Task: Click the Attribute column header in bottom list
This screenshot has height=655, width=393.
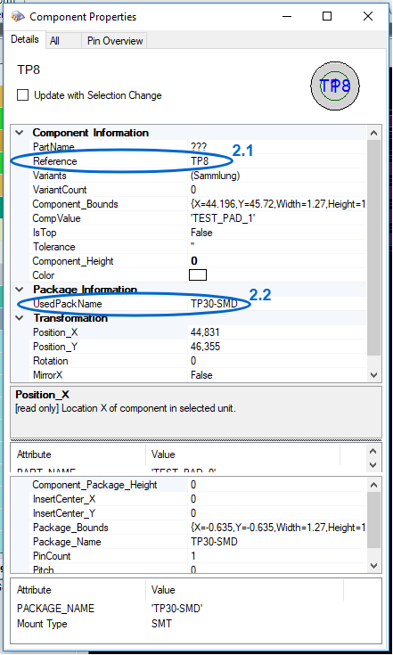Action: 78,590
